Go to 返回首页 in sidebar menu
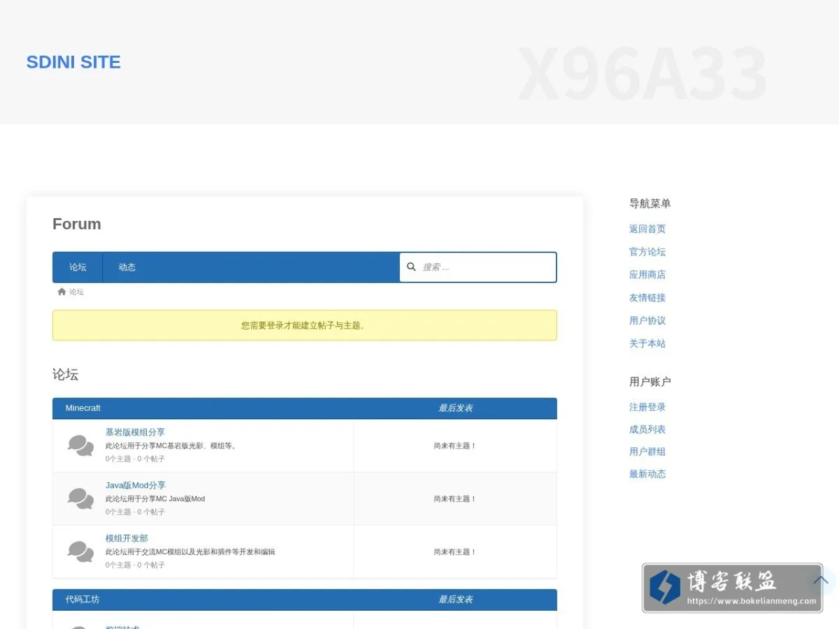Screen dimensions: 839x629 [x=647, y=229]
